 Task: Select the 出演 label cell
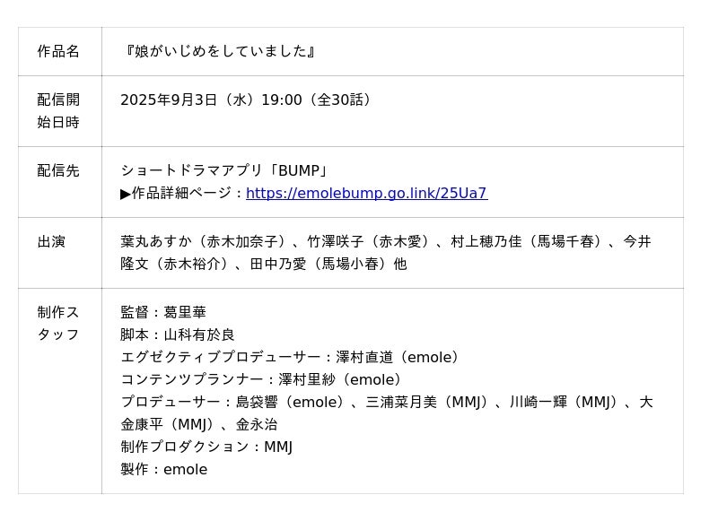[x=51, y=241]
